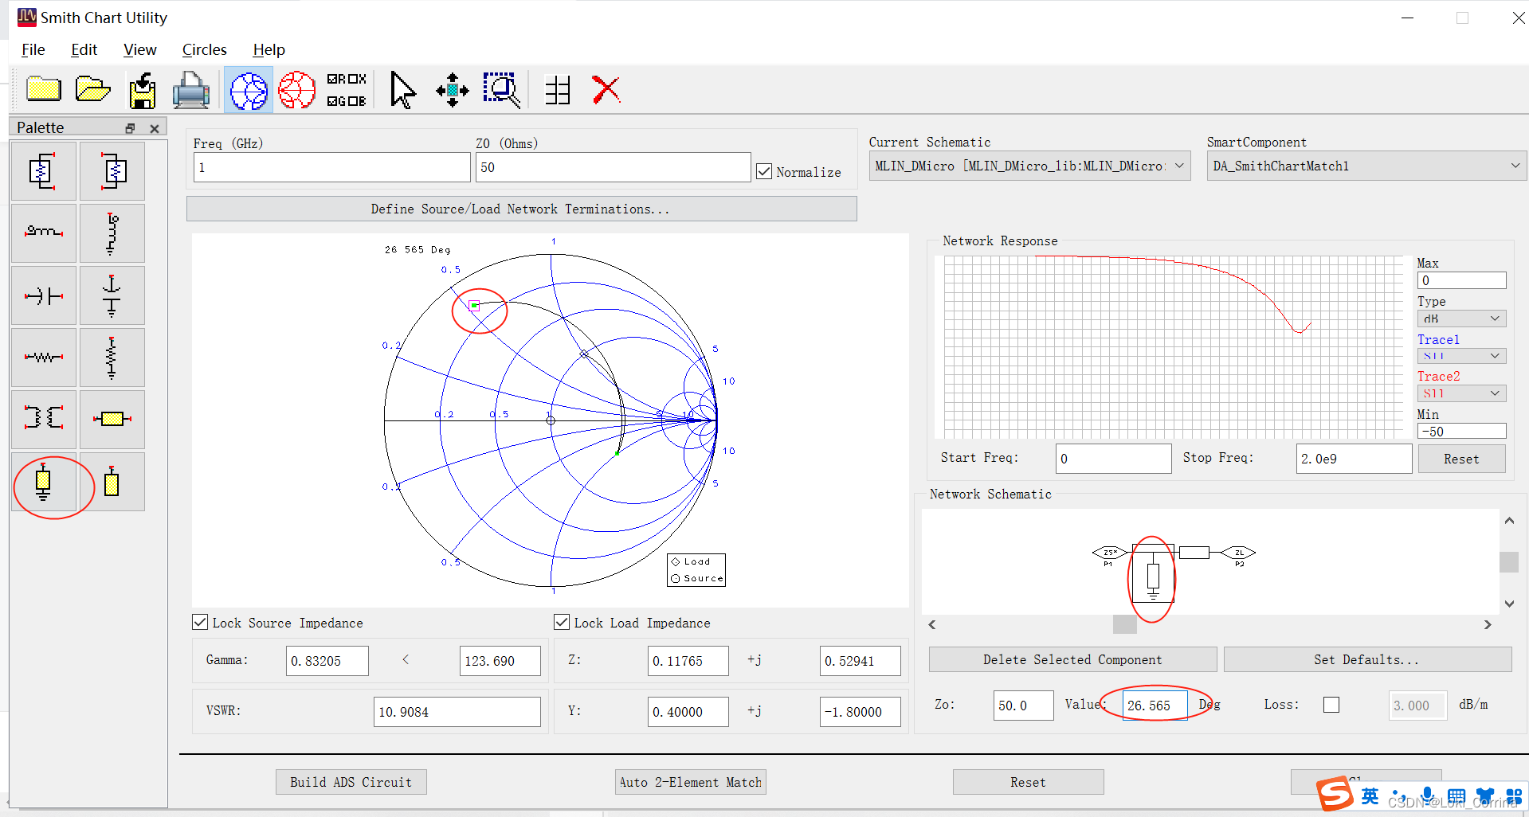The height and width of the screenshot is (817, 1529).
Task: Close the Palette panel
Action: [x=155, y=128]
